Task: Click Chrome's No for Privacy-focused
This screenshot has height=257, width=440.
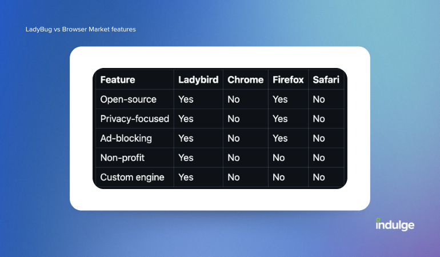Action: click(x=234, y=119)
